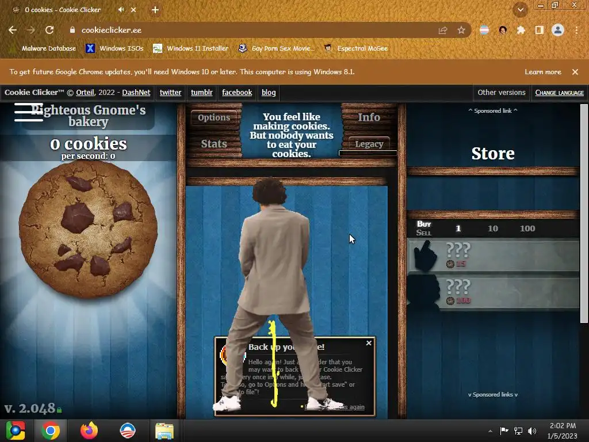
Task: Click the forward navigation arrow
Action: tap(31, 30)
